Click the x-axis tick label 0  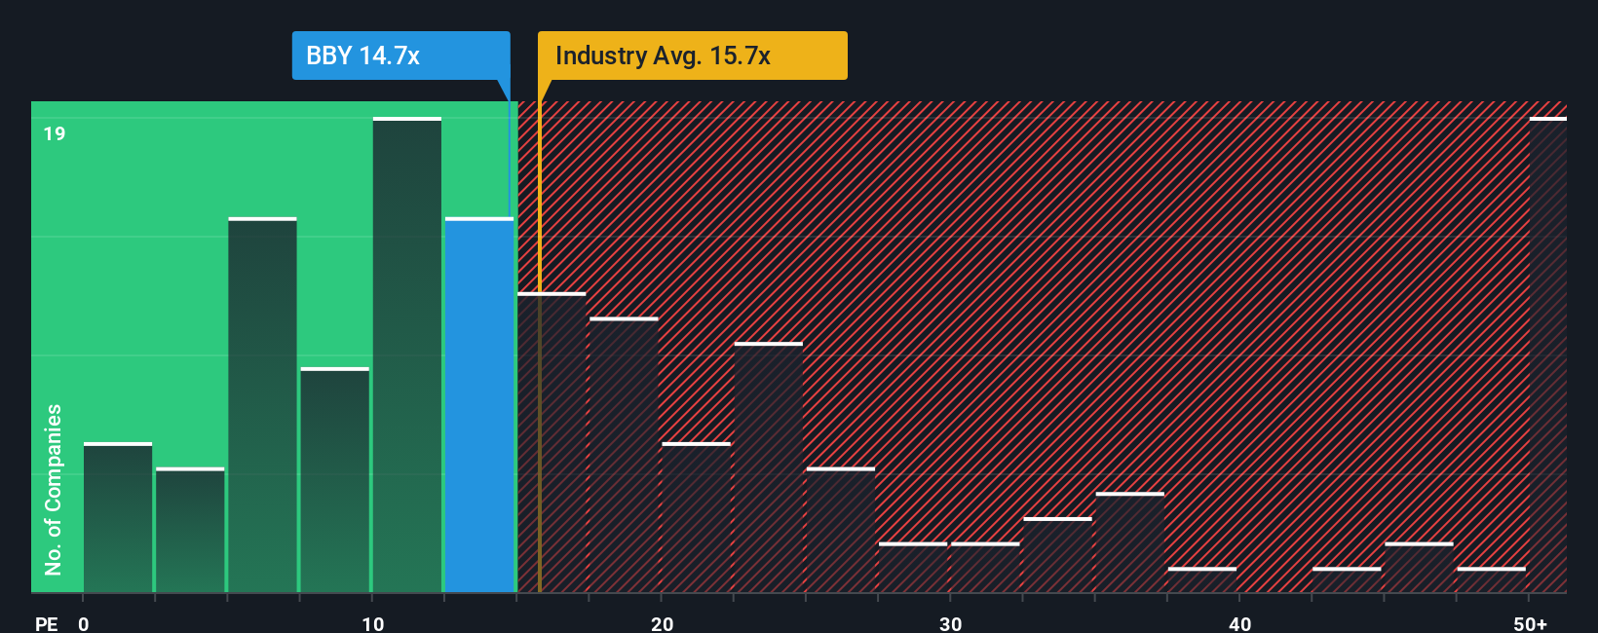[x=84, y=624]
